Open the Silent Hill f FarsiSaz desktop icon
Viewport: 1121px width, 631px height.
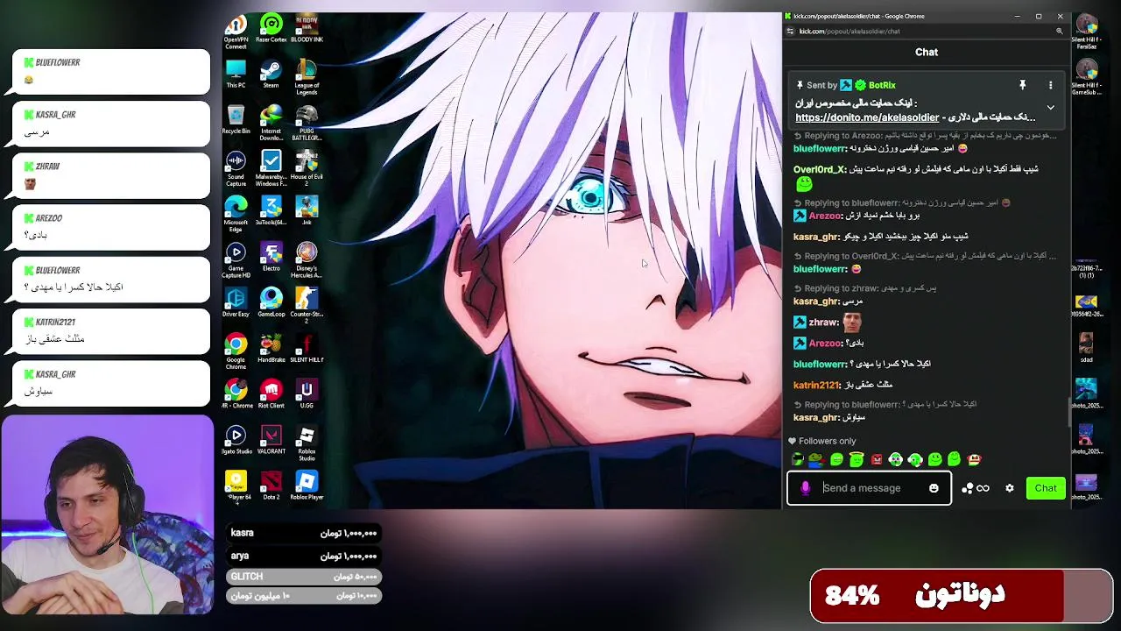1087,32
